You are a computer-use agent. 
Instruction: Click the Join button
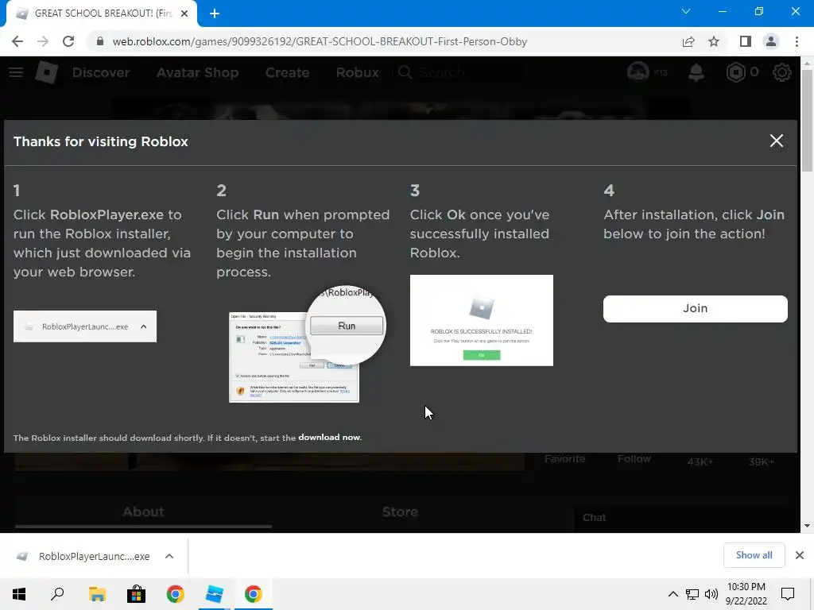click(x=695, y=309)
